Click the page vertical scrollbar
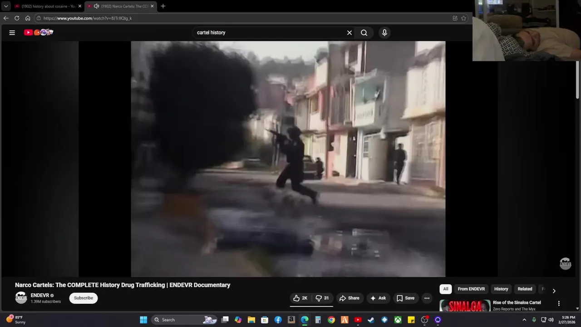This screenshot has width=581, height=327. pyautogui.click(x=577, y=79)
